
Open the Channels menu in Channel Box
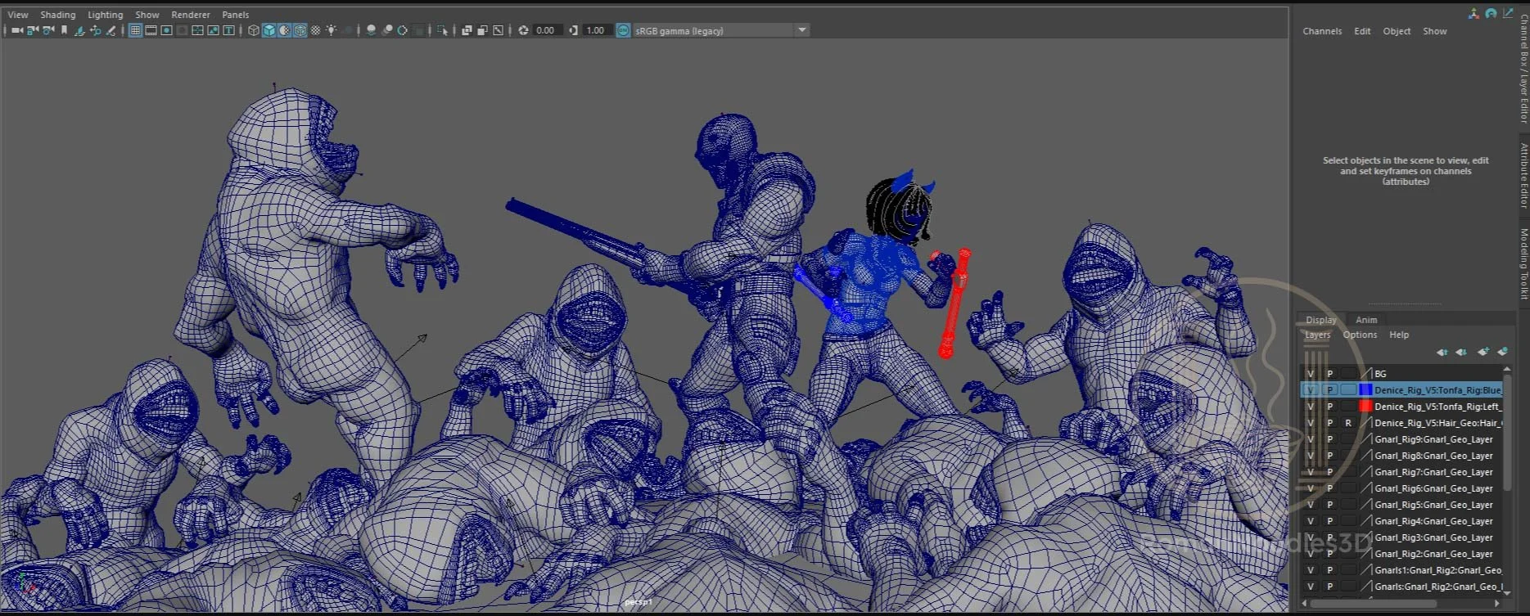[1322, 31]
